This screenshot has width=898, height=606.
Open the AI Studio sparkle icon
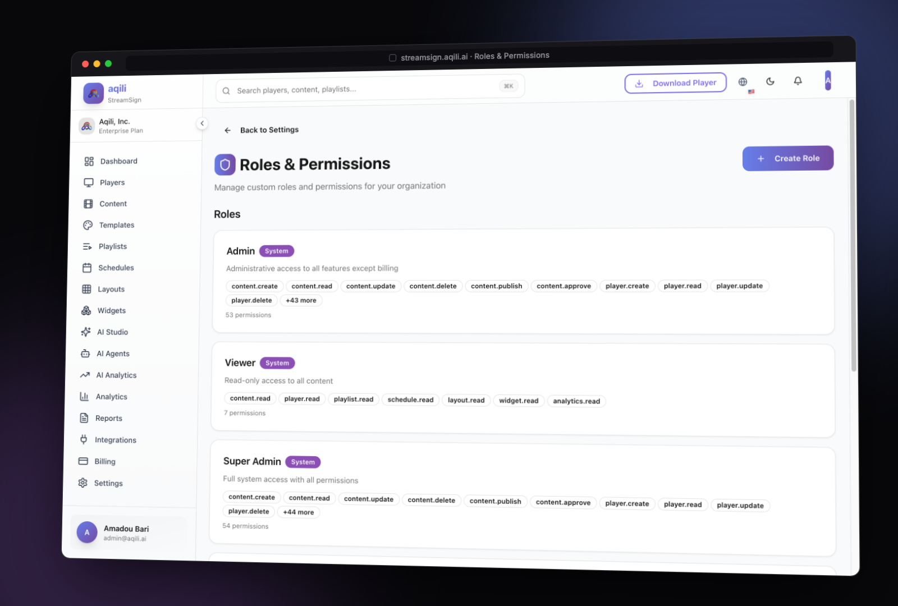click(x=85, y=332)
